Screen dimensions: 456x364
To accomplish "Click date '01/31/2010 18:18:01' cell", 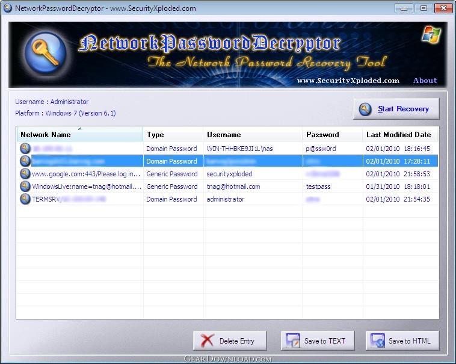I will (x=398, y=187).
